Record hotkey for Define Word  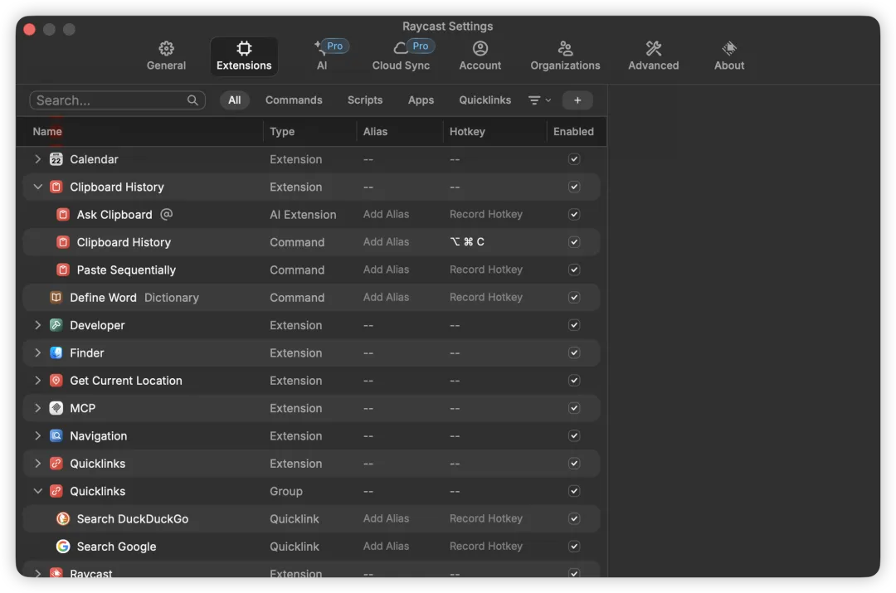point(485,297)
